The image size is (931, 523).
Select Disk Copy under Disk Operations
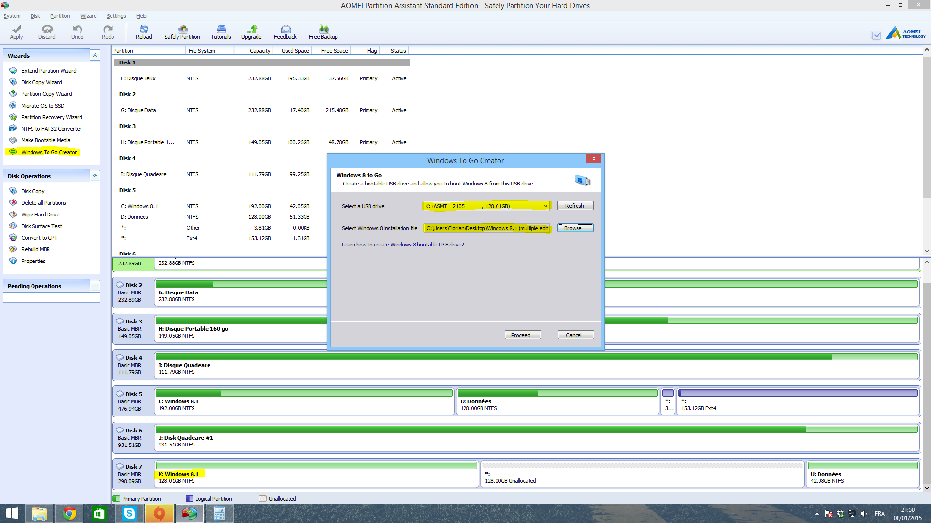(x=32, y=191)
